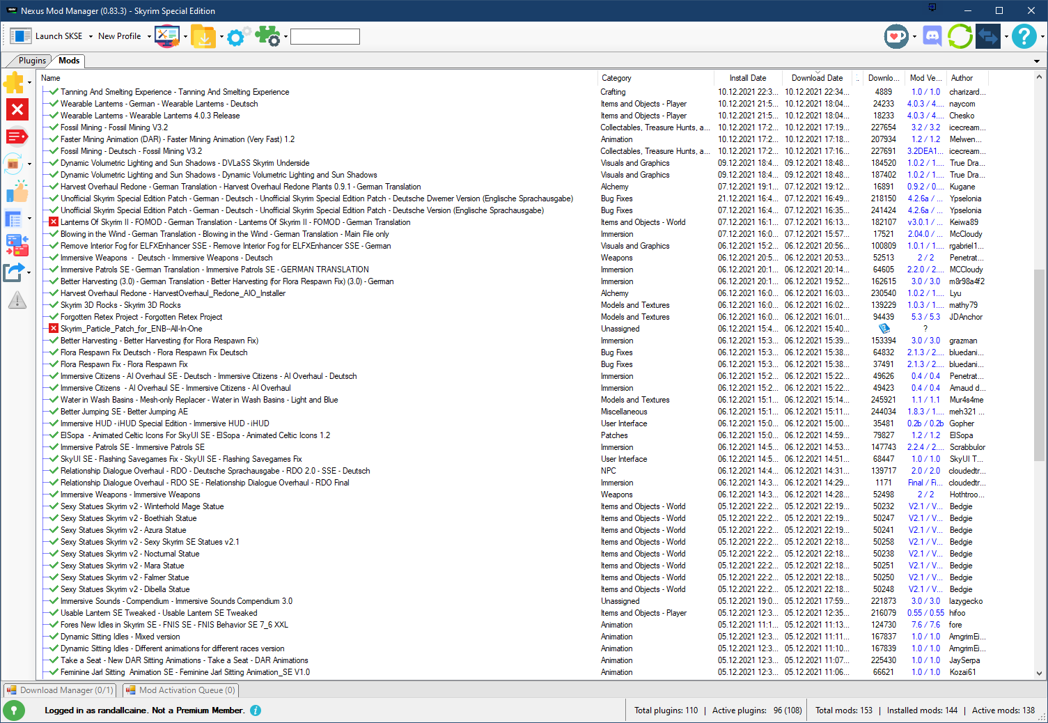Click the warning triangle icon in sidebar
Image resolution: width=1048 pixels, height=723 pixels.
click(17, 300)
